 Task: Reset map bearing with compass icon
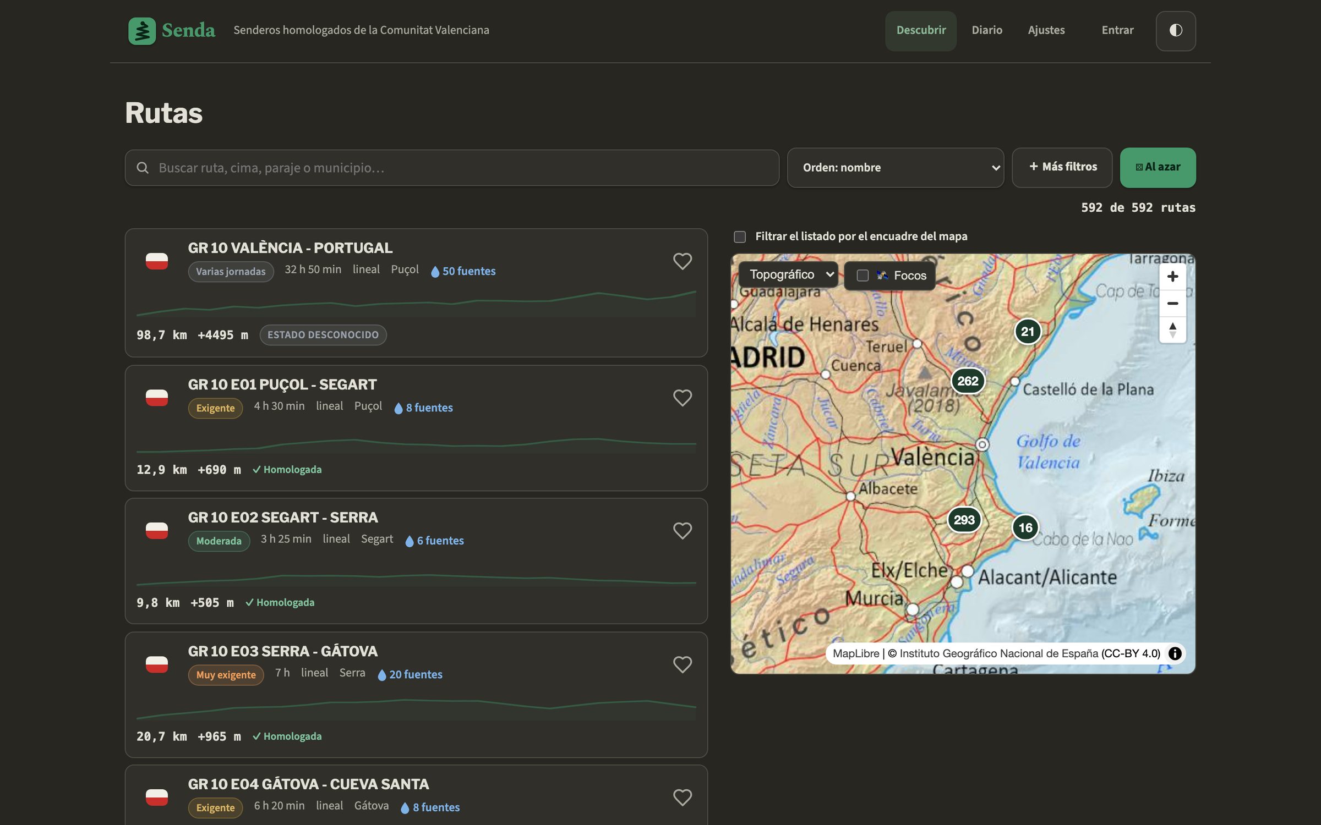(x=1172, y=329)
